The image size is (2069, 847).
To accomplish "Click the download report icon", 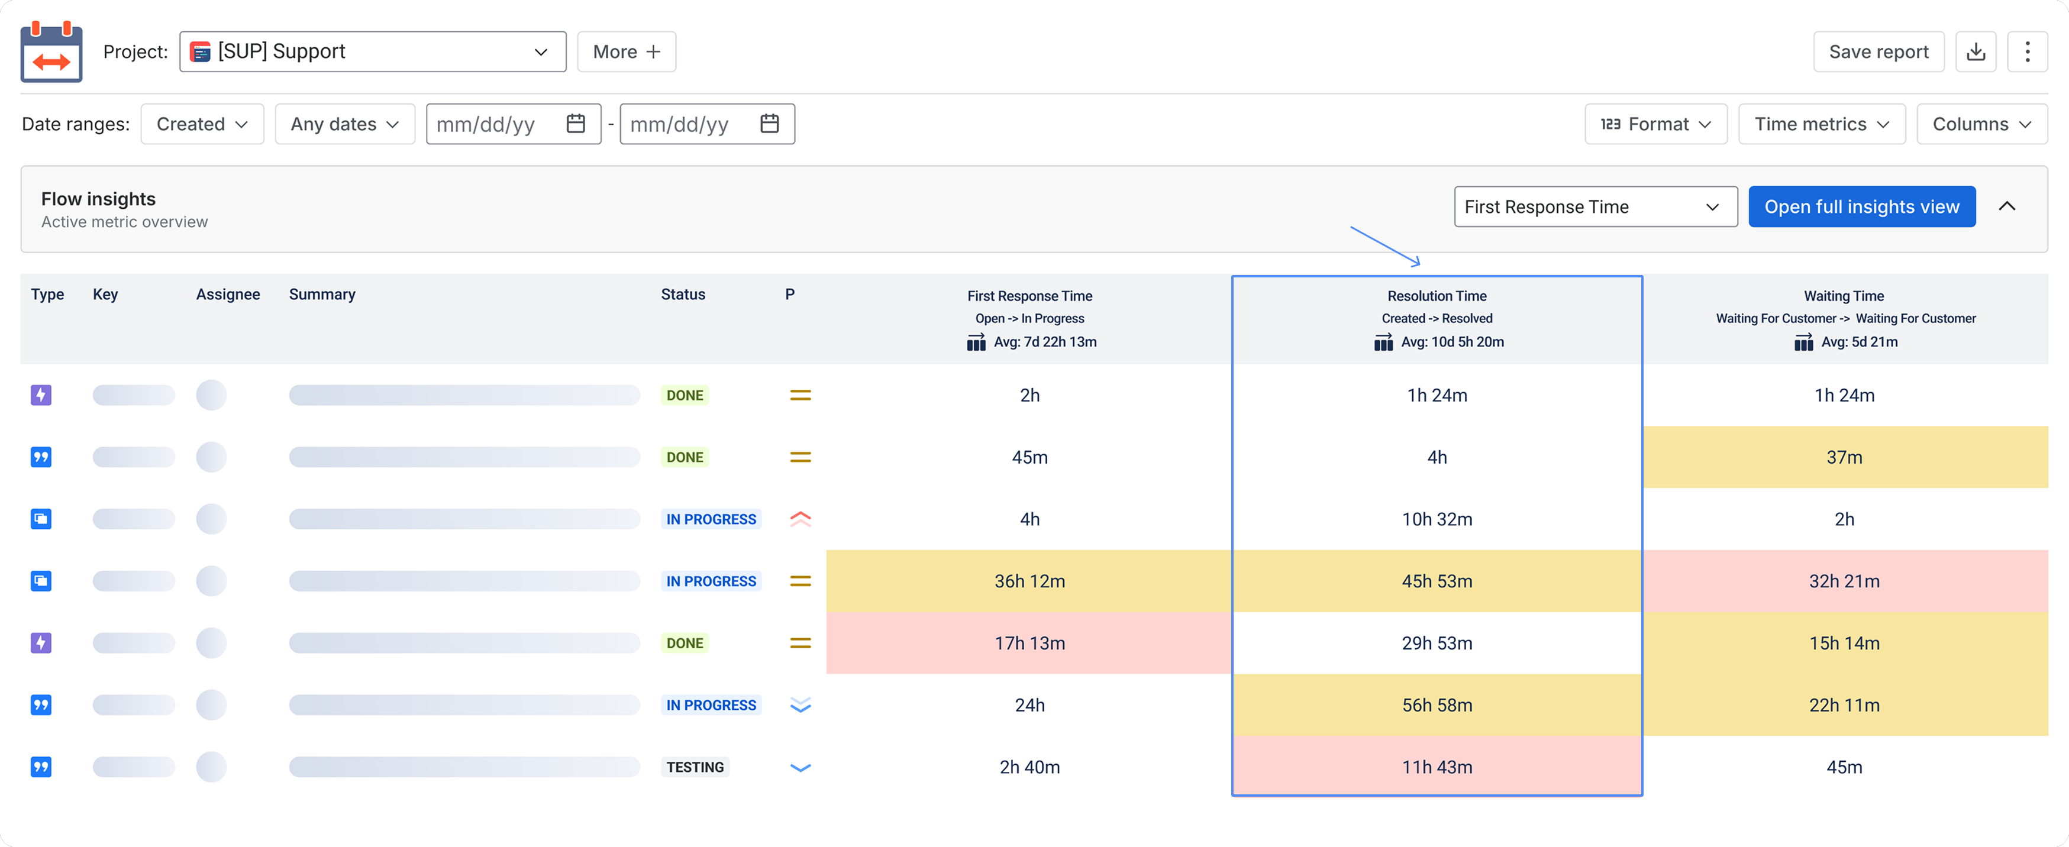I will (1976, 51).
